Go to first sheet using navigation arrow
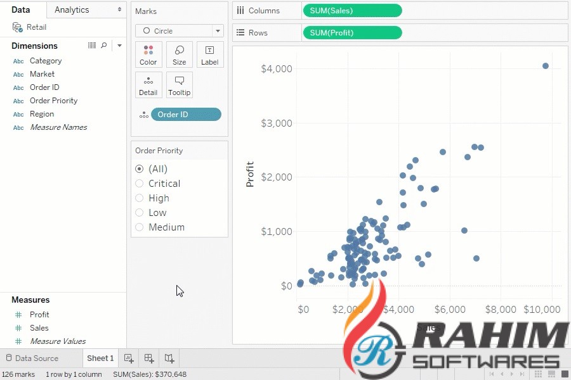Viewport: 571px width, 380px height. tap(492, 374)
